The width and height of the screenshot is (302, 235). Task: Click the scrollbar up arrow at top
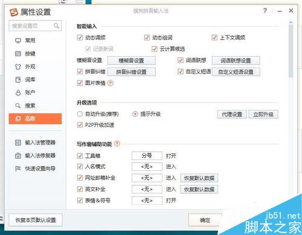coord(291,22)
